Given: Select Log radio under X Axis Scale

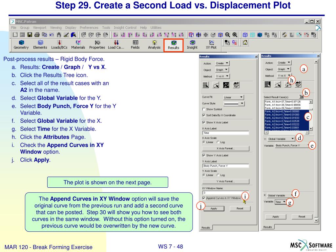Looking at the screenshot, I should 218,142.
